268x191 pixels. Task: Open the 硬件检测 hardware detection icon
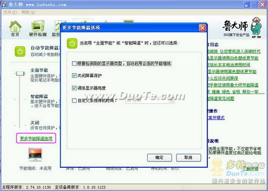coord(38,28)
